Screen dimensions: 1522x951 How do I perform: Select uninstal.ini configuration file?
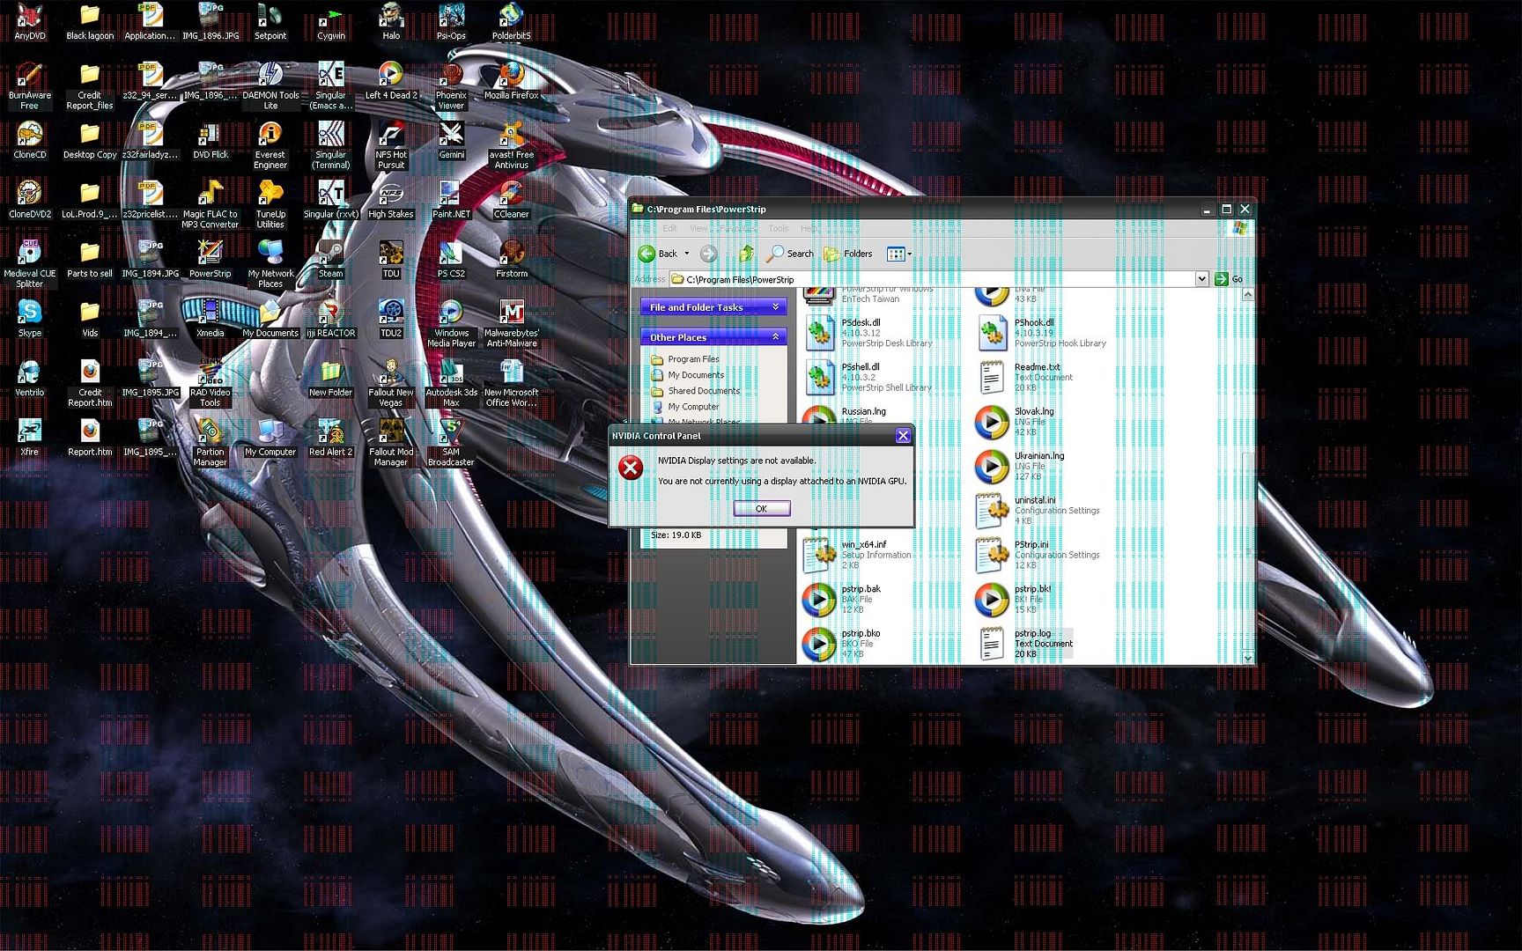point(1038,511)
